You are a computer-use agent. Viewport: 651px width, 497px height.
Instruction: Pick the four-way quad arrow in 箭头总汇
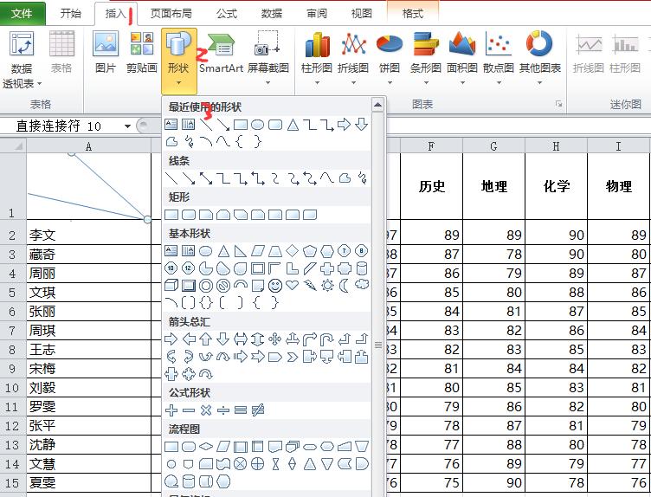(274, 339)
